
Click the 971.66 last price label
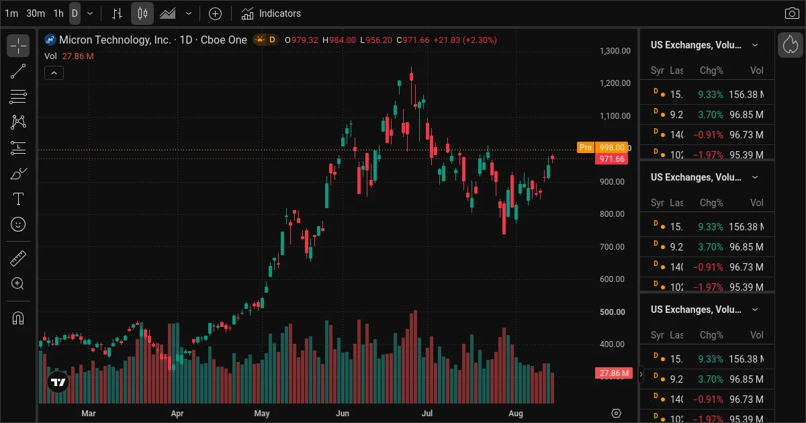tap(611, 159)
